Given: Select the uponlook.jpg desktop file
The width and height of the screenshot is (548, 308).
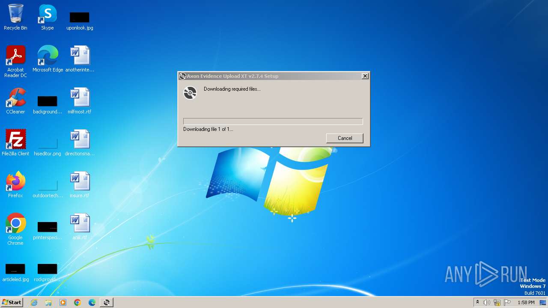Looking at the screenshot, I should click(80, 21).
